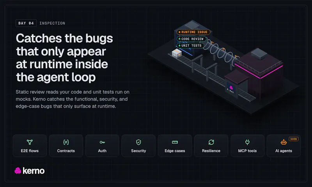Click the RUNTIME ISSUE pill
This screenshot has width=312, height=187.
193,32
